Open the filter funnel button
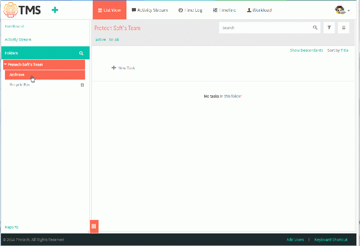This screenshot has width=360, height=246. (329, 28)
